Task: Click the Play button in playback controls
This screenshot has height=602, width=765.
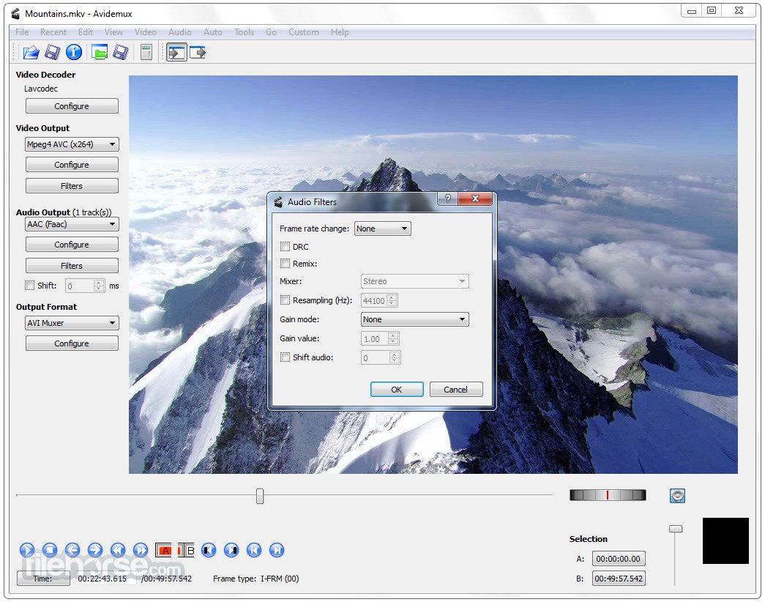Action: pos(27,550)
